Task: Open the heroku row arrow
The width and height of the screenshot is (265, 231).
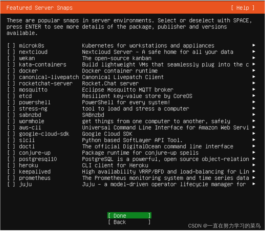Action: point(254,165)
